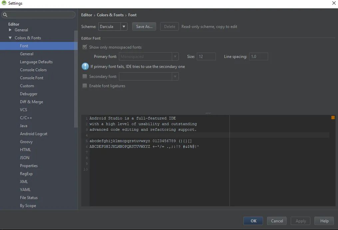Click the preview splitter drag handle
Viewport: 338px width, 230px height.
208,113
